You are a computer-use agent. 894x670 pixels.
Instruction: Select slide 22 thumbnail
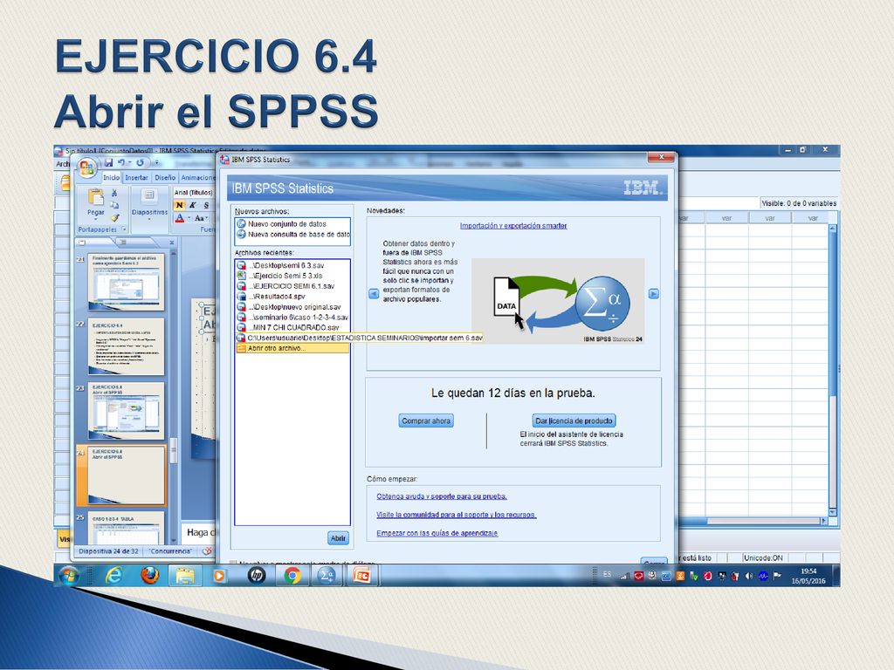(126, 346)
